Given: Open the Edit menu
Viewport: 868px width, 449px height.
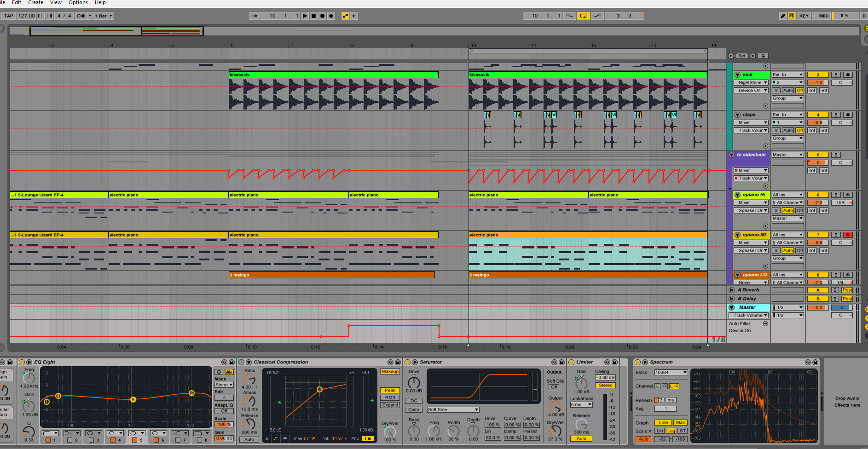Looking at the screenshot, I should point(17,3).
